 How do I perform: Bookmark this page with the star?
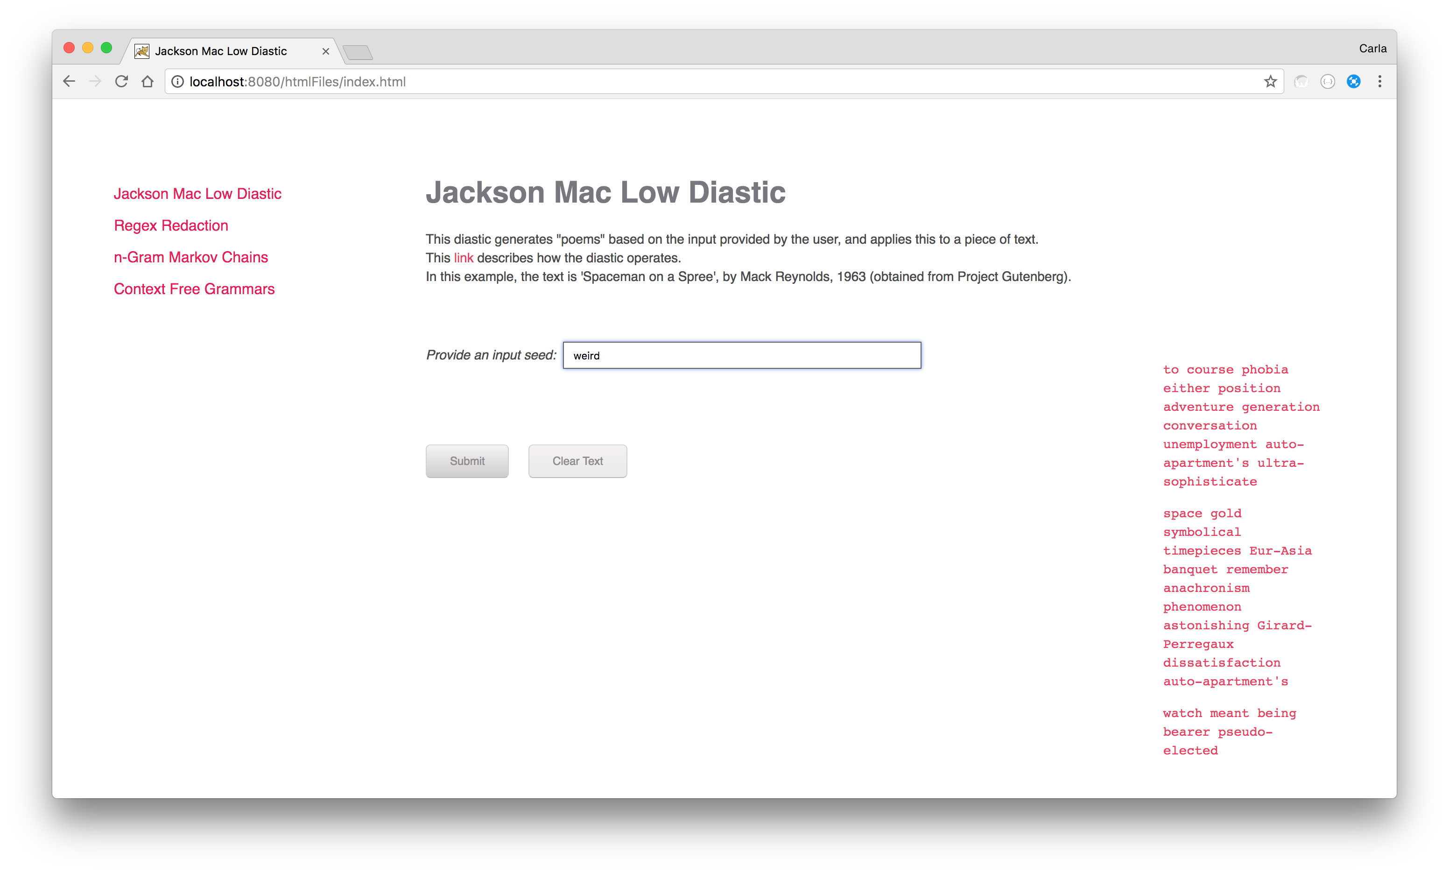tap(1270, 82)
